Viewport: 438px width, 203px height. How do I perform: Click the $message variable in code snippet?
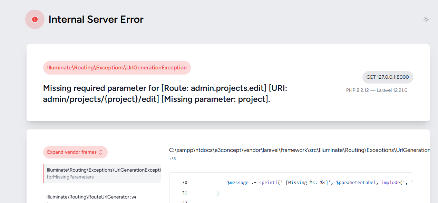(237, 183)
